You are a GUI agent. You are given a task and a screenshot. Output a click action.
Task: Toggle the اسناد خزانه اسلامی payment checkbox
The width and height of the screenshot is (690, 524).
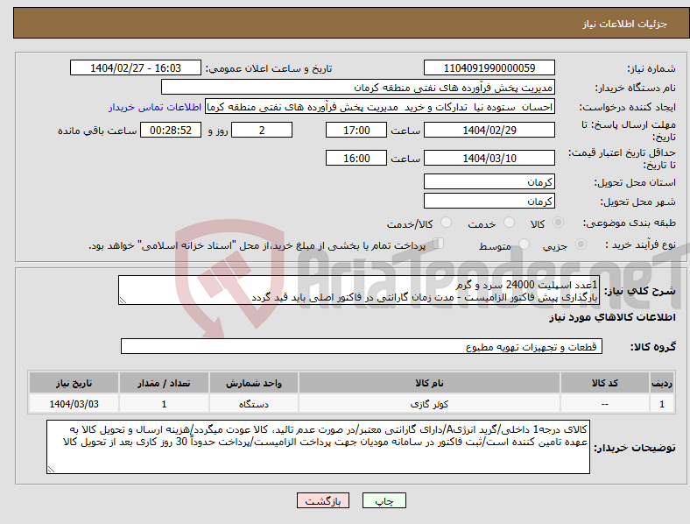click(439, 244)
